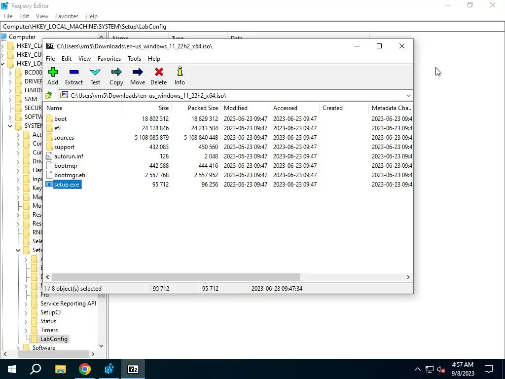
Task: Open the address path dropdown in 7-Zip
Action: click(408, 95)
